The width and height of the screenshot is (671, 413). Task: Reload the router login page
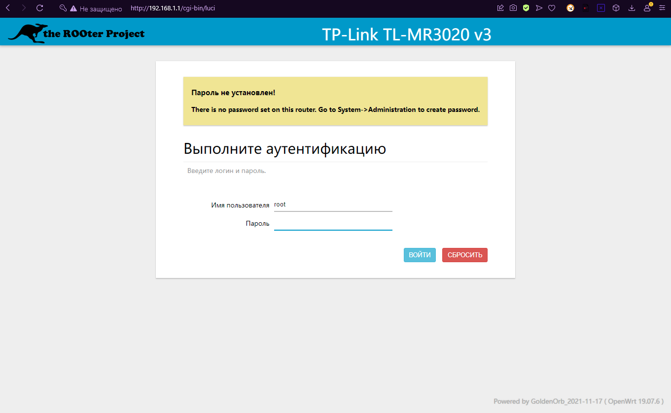40,8
